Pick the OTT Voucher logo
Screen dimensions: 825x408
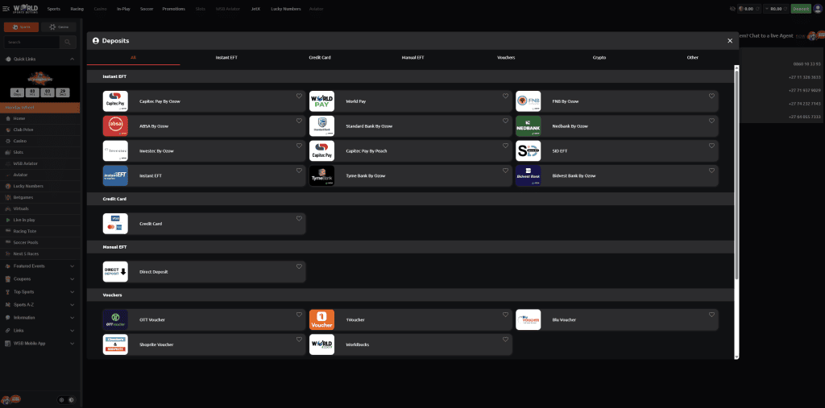(x=115, y=319)
